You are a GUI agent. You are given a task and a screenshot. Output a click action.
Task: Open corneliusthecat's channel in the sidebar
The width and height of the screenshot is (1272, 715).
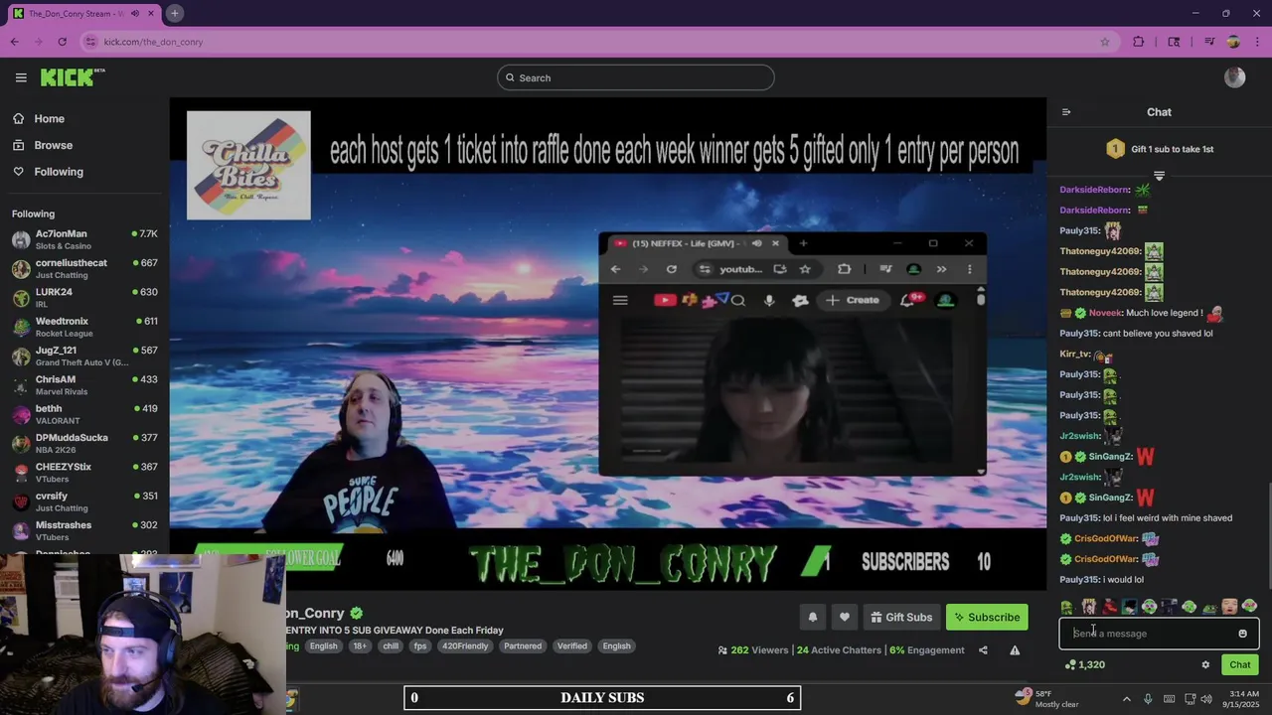tap(84, 268)
